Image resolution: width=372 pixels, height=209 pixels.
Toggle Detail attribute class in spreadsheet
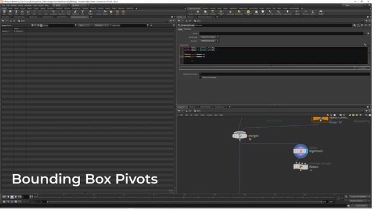(41, 25)
